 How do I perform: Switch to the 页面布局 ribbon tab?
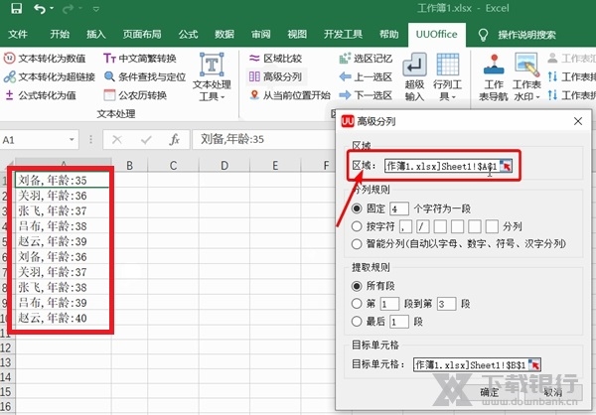click(x=142, y=35)
